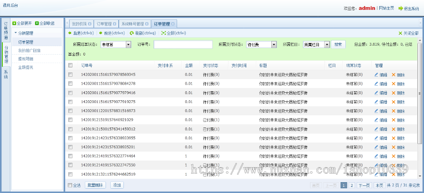Viewport: 424px width, 193px height.
Task: Edit pencil icon for order ending 935201
Action: point(376,147)
